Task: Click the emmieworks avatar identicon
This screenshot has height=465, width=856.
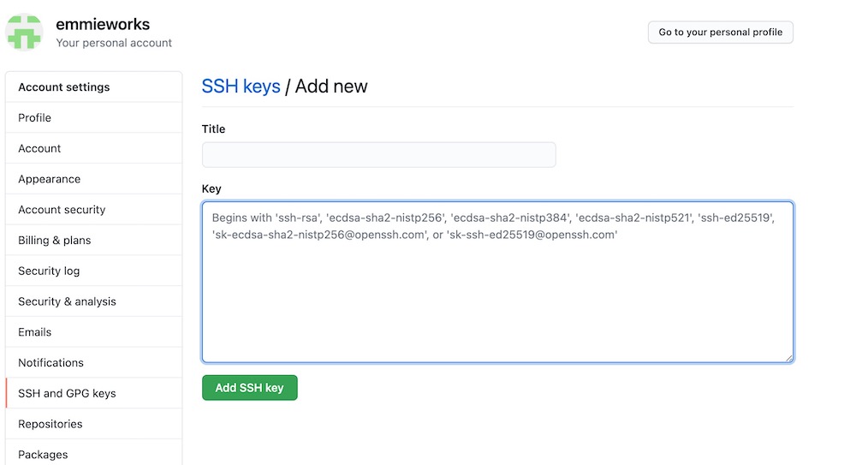Action: 24,33
